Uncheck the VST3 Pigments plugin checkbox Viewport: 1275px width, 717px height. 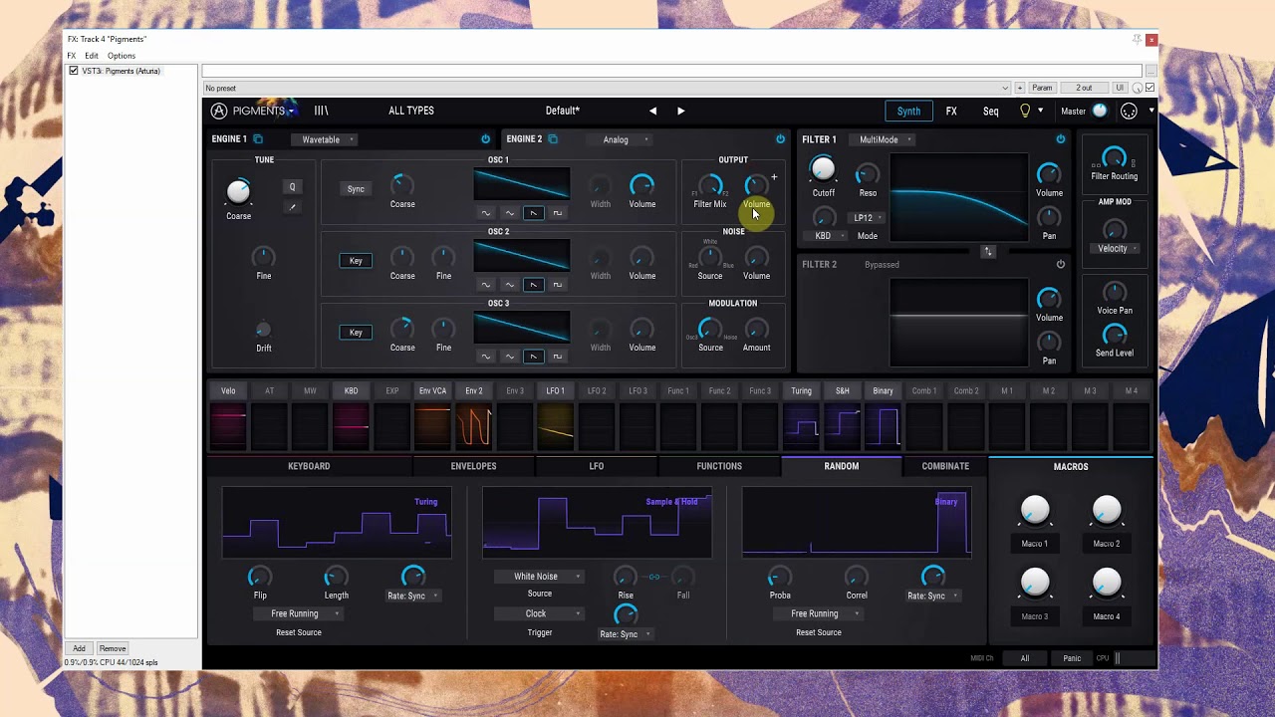74,71
